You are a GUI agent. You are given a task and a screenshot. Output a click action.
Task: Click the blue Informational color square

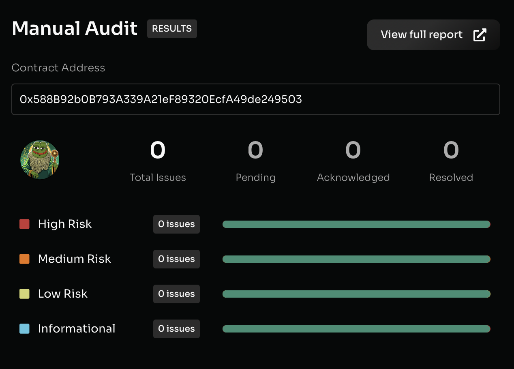tap(24, 329)
